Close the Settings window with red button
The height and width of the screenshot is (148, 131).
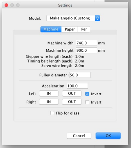coord(6,5)
